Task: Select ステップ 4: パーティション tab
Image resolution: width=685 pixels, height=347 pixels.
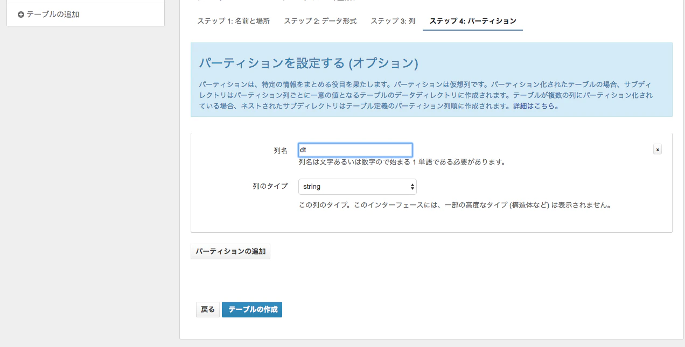Action: tap(473, 21)
